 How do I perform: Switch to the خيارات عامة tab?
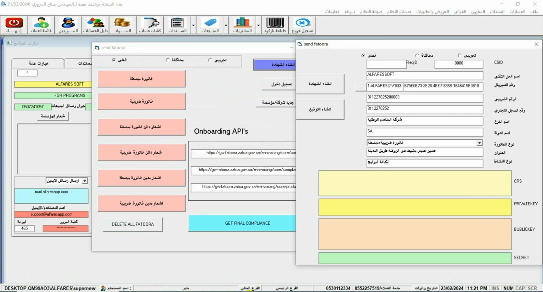click(39, 63)
